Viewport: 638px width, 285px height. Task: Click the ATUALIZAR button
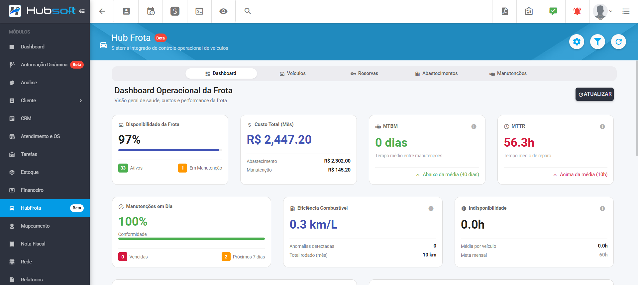point(594,94)
